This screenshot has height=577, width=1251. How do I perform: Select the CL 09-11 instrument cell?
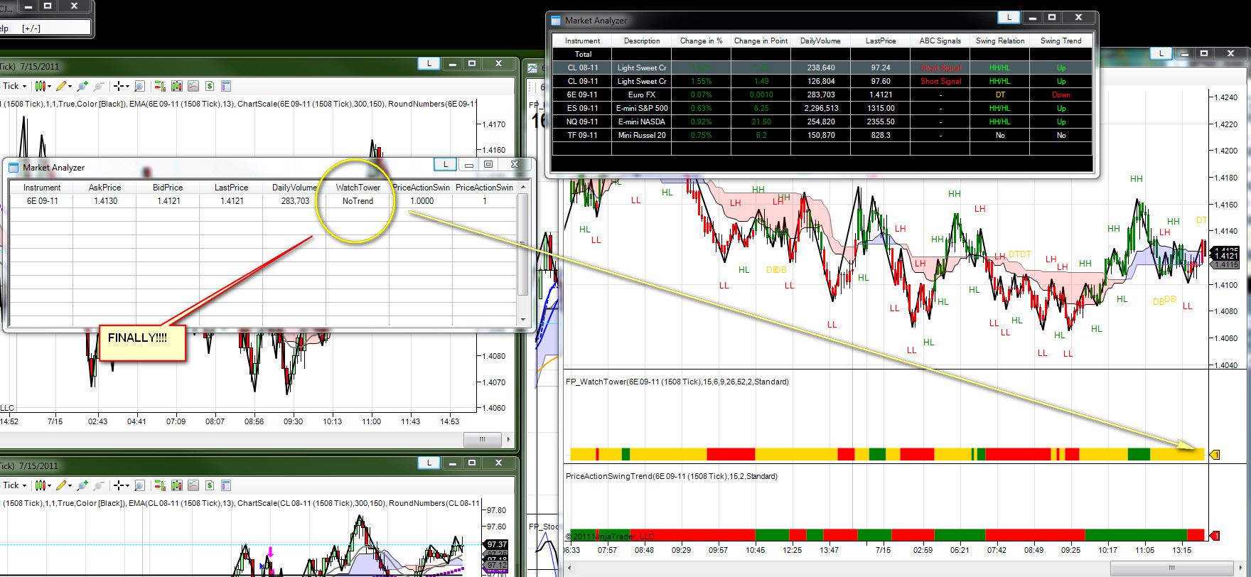tap(582, 81)
